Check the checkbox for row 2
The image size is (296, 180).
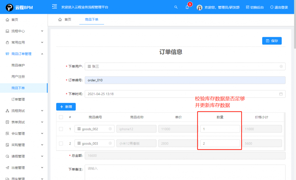61,143
